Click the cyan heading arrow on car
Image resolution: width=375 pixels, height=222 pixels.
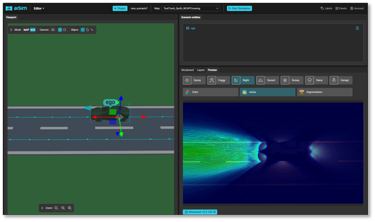pyautogui.click(x=87, y=108)
